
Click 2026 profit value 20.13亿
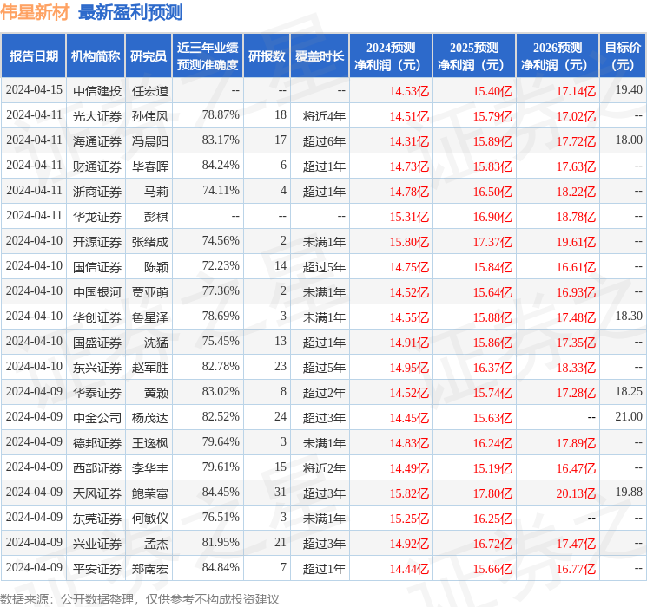coord(576,493)
